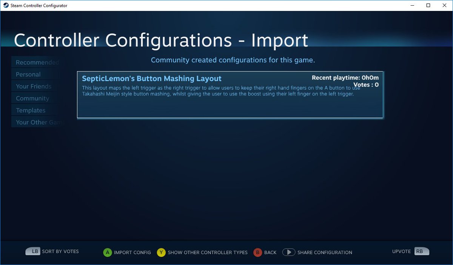Expand the Community created configurations header

tap(233, 60)
